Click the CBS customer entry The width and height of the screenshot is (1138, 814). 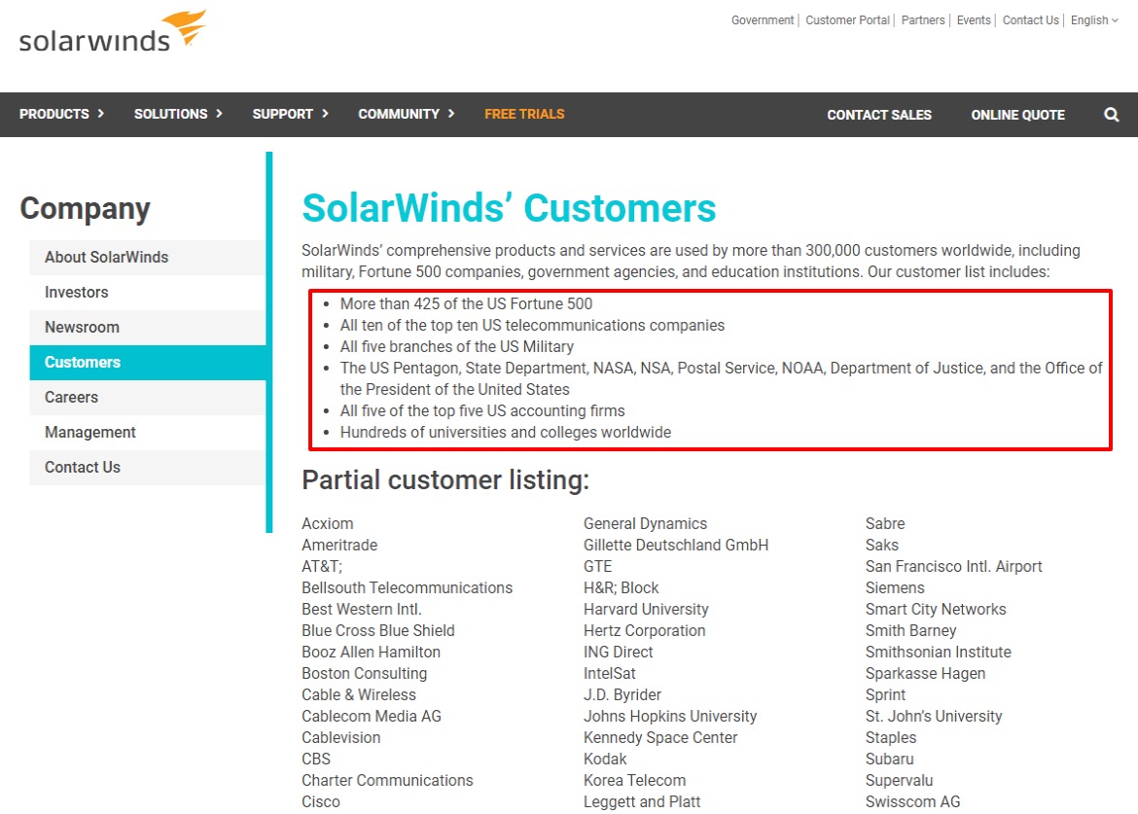click(x=316, y=759)
